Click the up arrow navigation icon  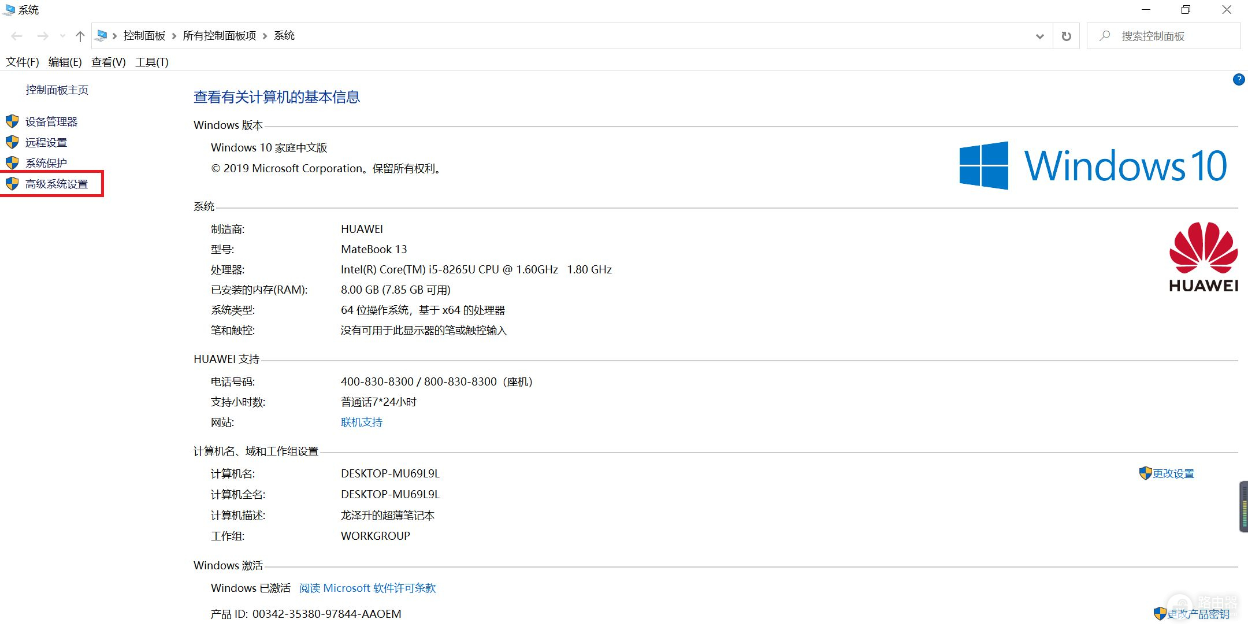(80, 36)
